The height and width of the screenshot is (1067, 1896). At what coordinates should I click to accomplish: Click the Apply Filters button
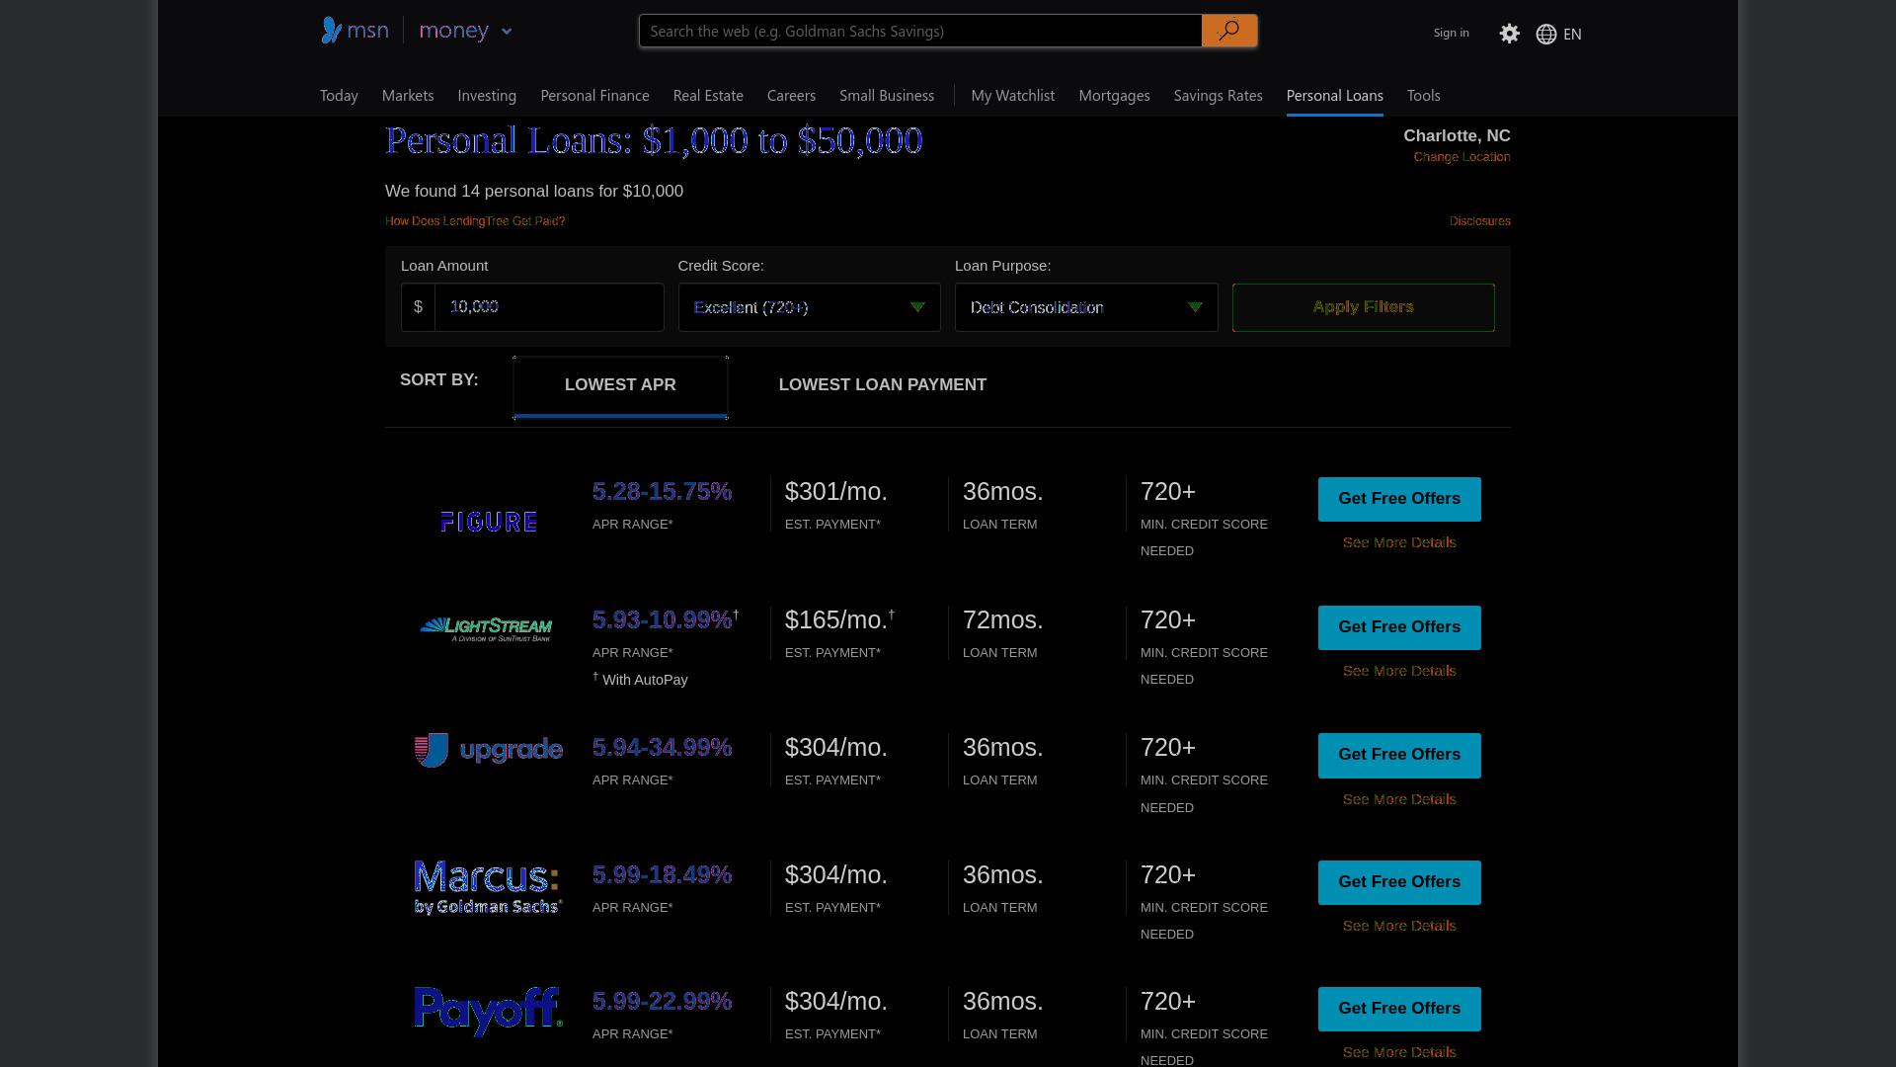(x=1363, y=307)
